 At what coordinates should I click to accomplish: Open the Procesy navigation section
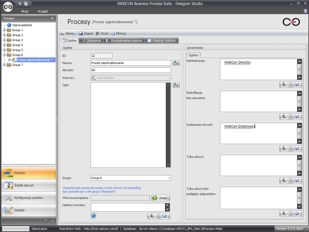(x=29, y=173)
